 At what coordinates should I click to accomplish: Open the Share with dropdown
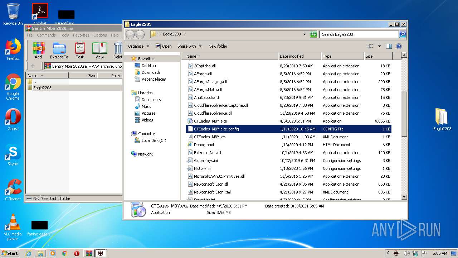click(189, 46)
